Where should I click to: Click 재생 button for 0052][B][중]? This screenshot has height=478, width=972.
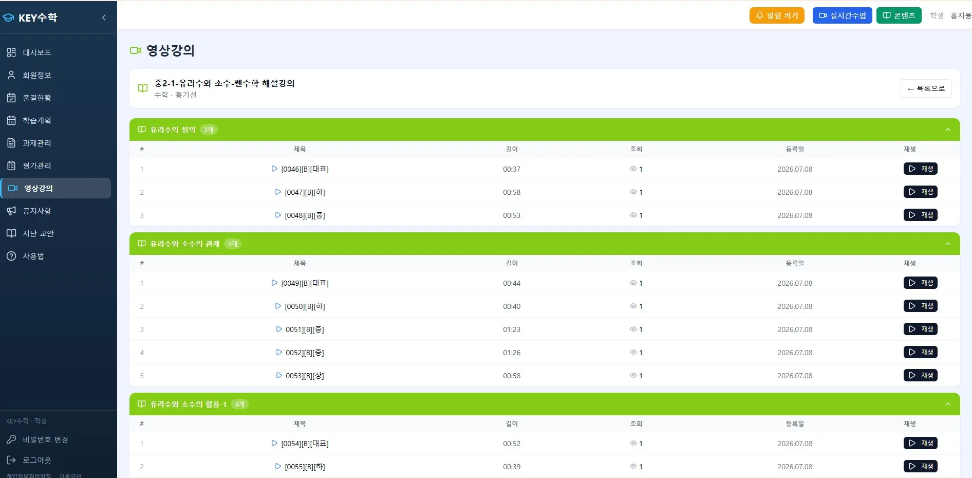click(920, 352)
